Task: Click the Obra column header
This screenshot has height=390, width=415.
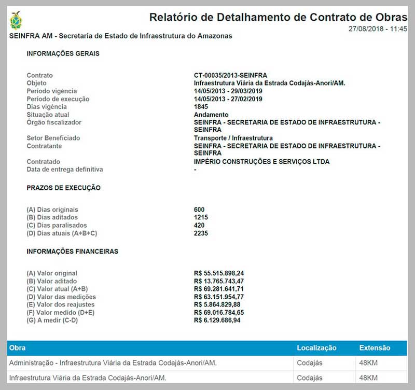Action: click(18, 348)
